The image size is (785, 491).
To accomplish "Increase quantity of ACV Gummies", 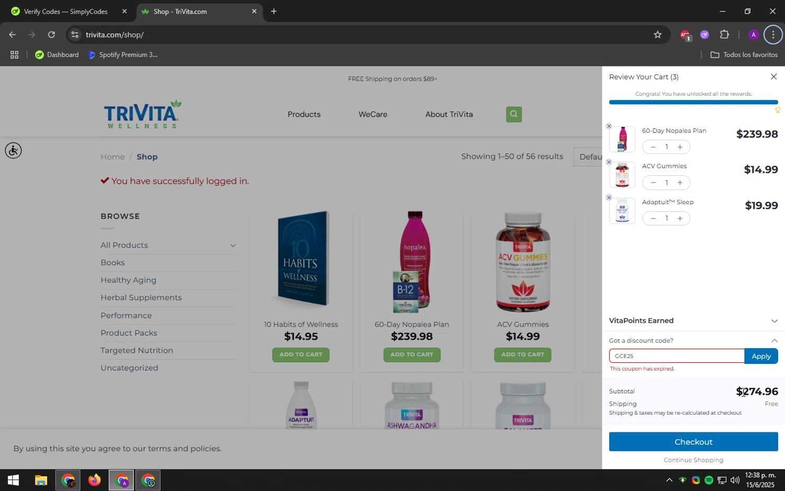I will (x=680, y=183).
